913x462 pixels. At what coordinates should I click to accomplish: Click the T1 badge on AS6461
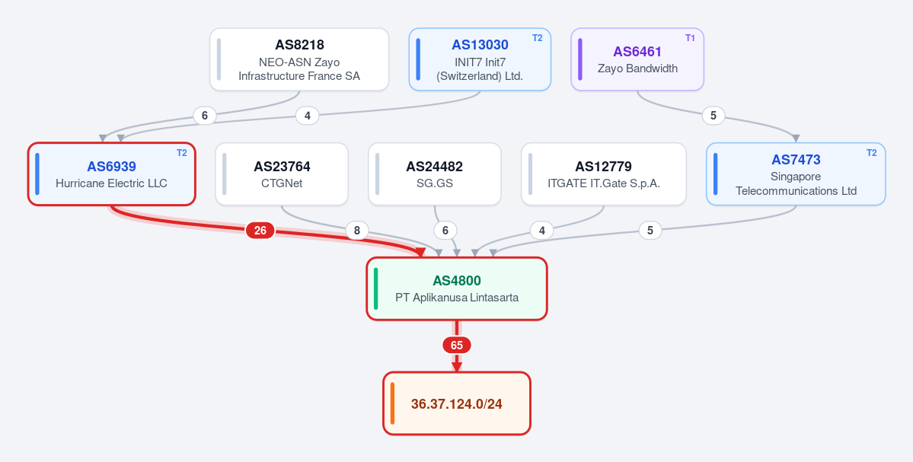click(x=690, y=38)
